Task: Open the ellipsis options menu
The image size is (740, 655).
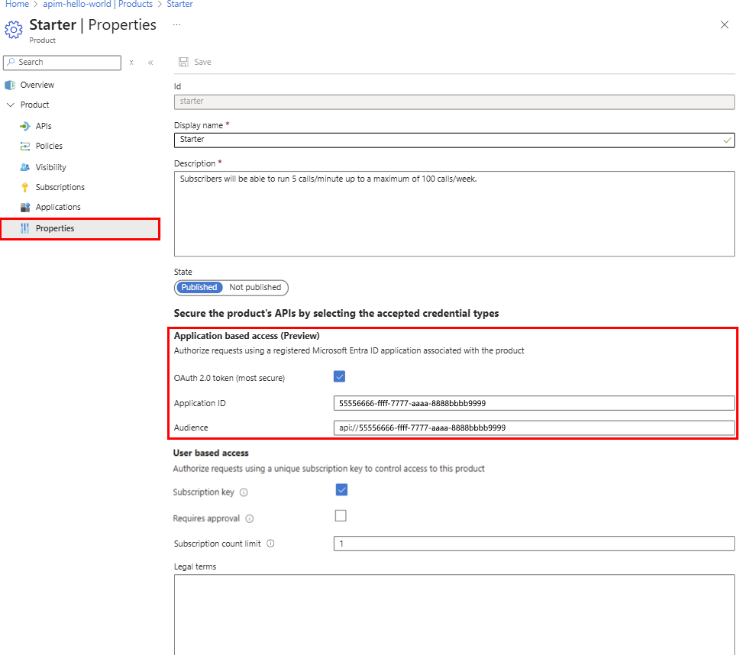Action: tap(176, 24)
